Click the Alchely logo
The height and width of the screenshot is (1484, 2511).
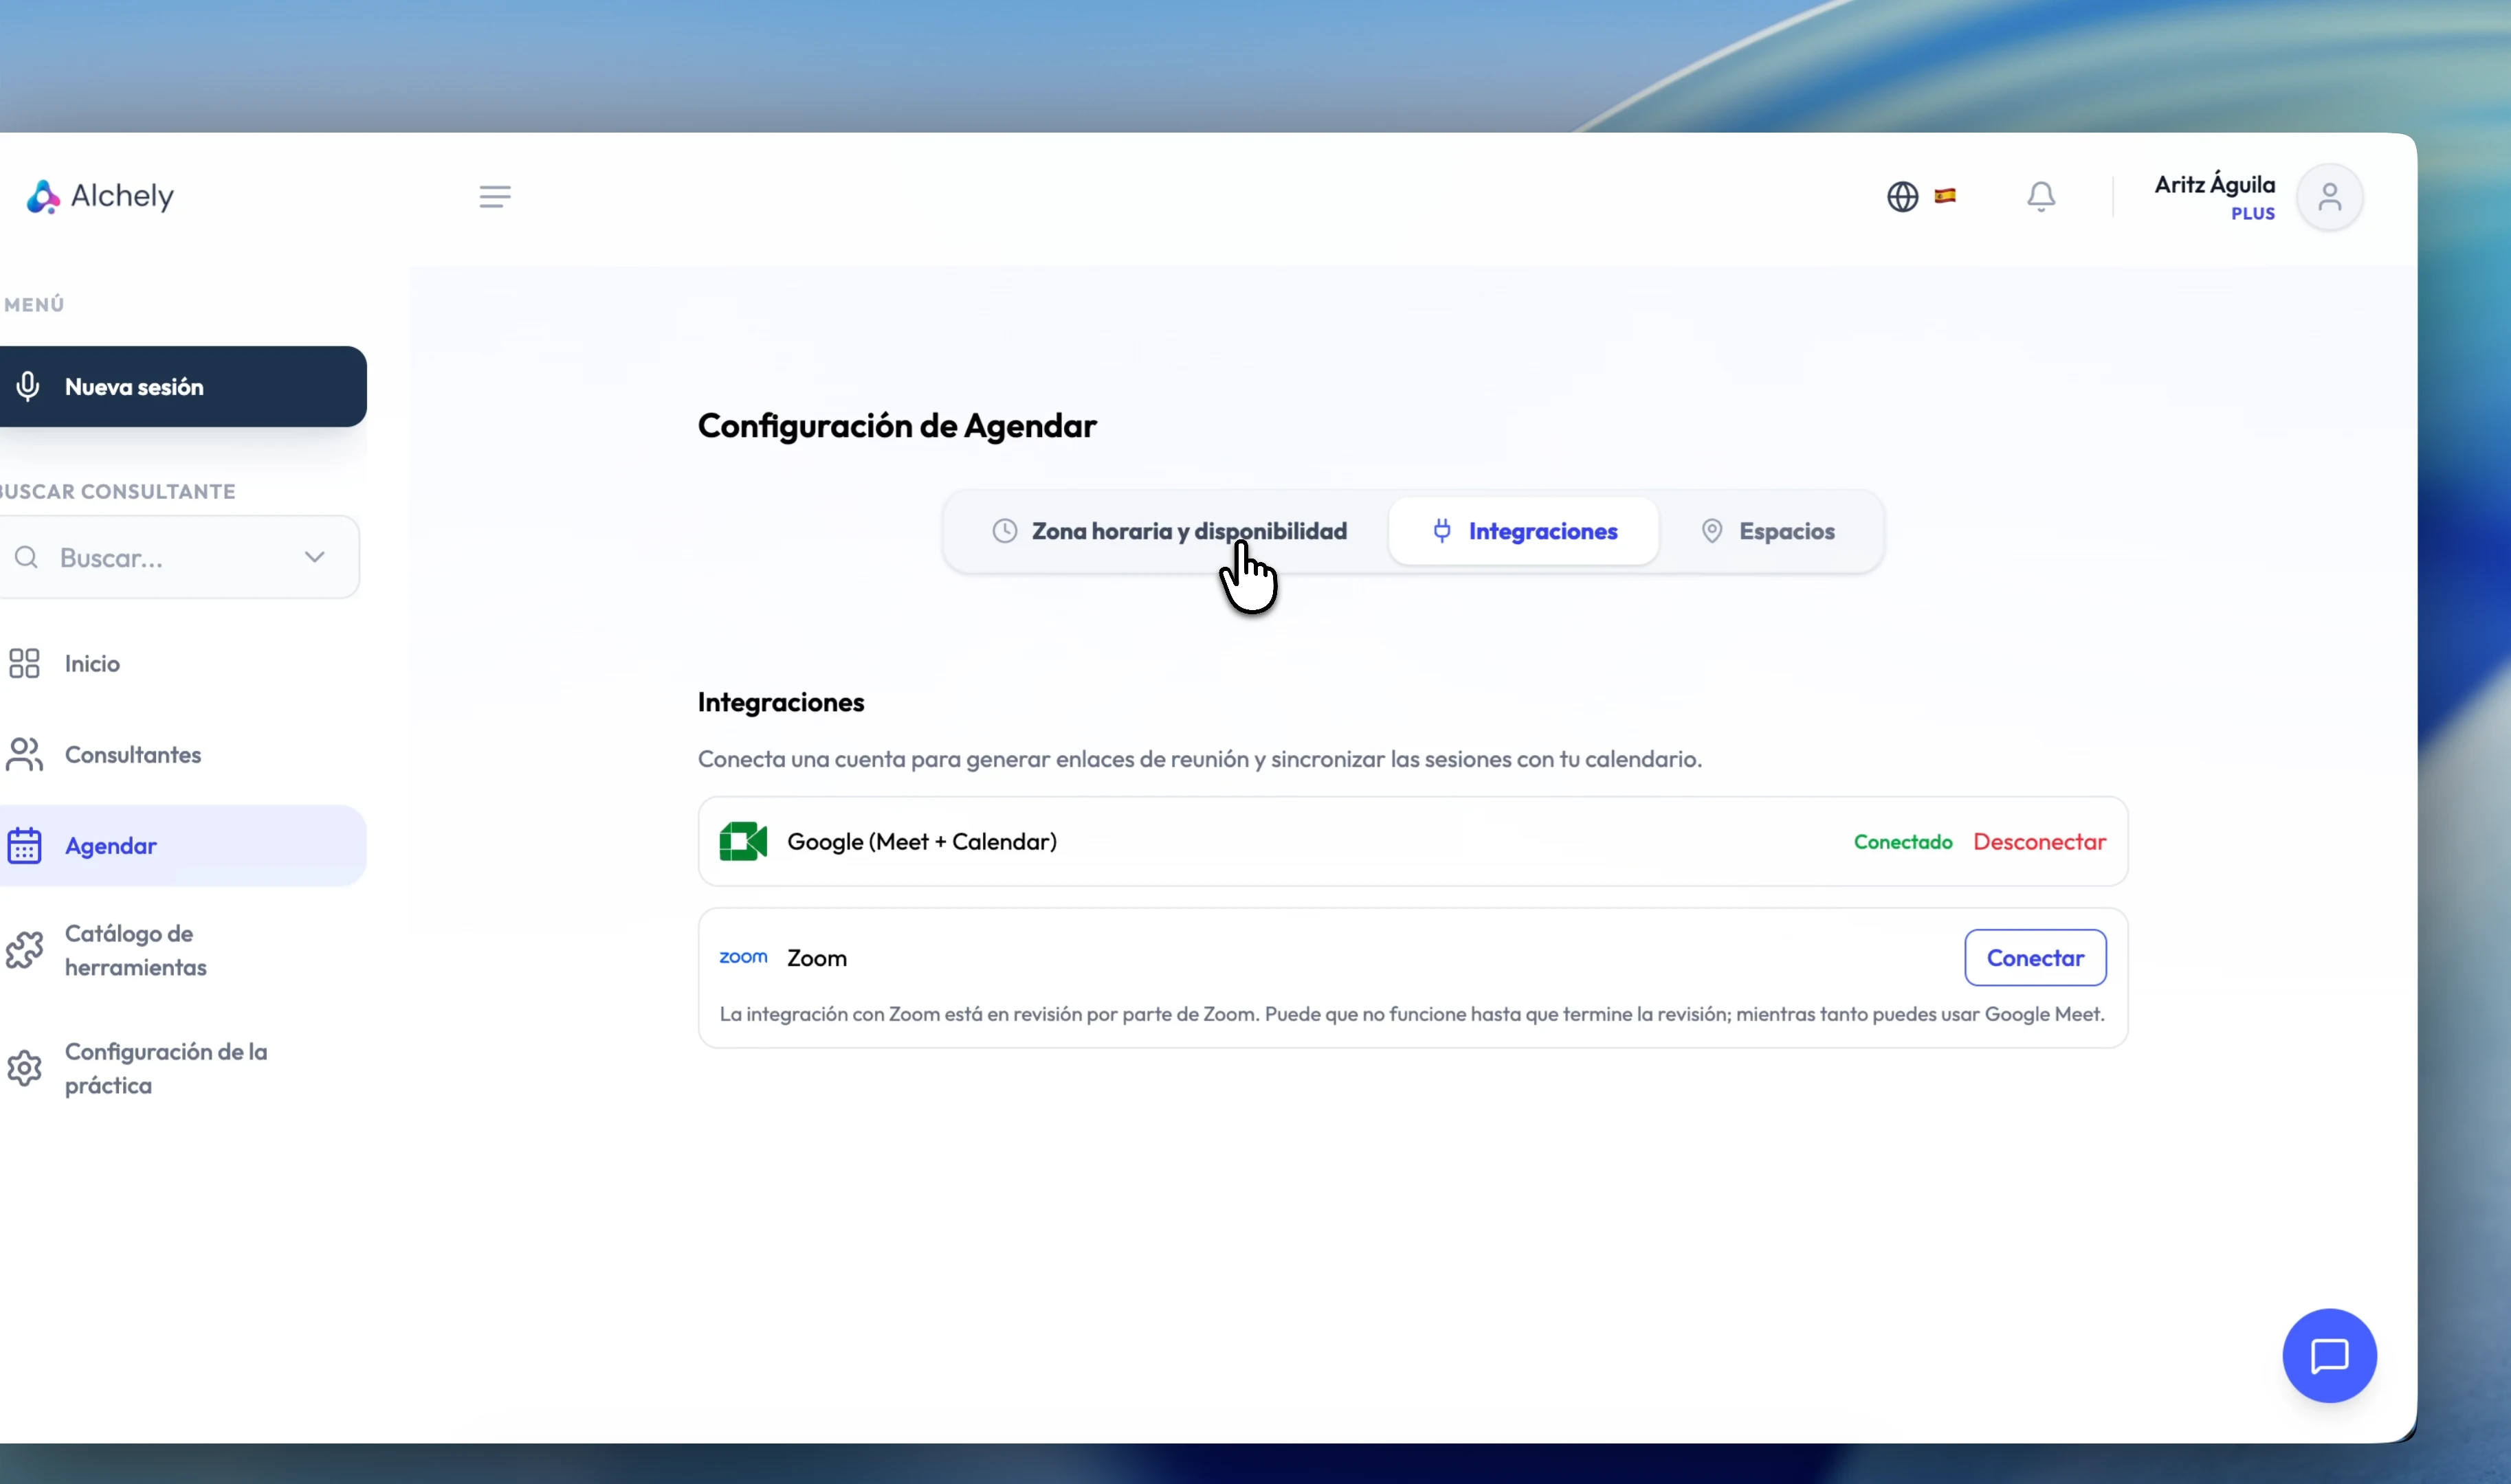tap(100, 196)
